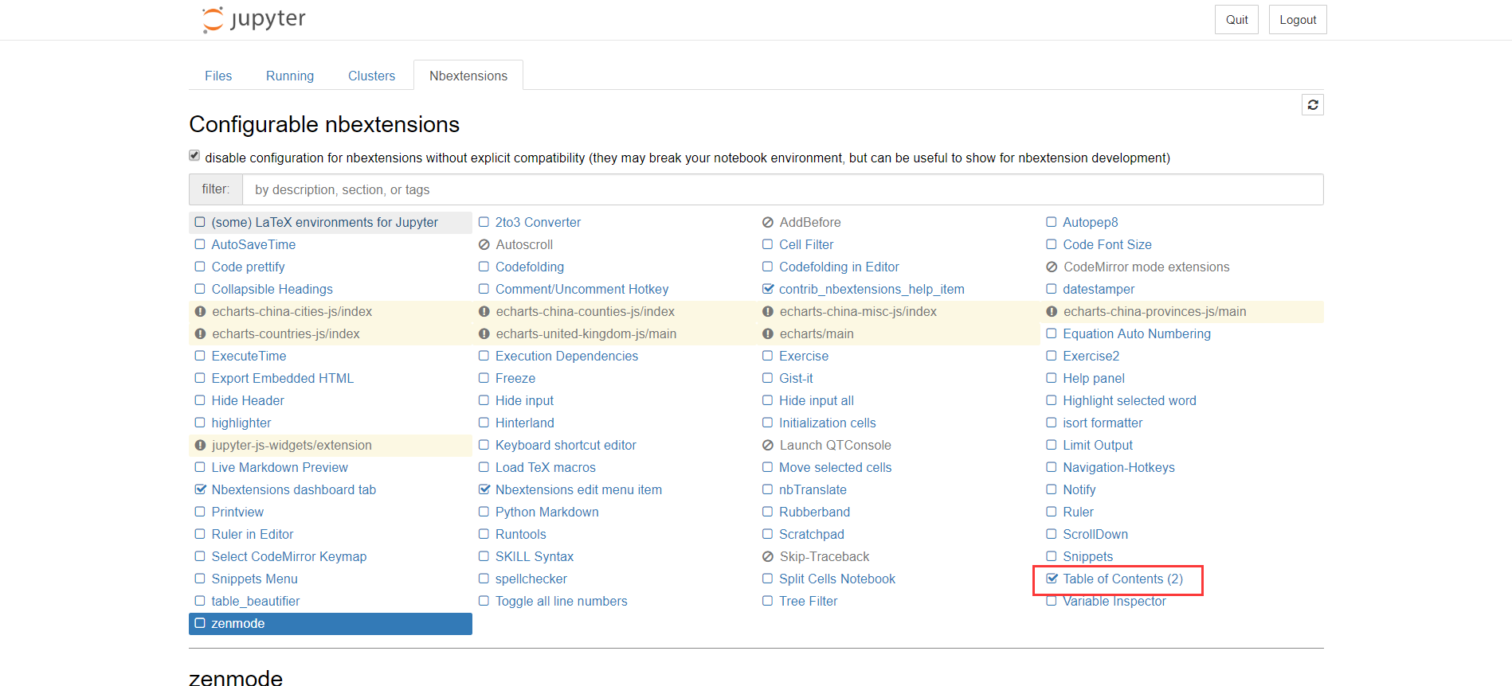Click the Logout button
Image resolution: width=1512 pixels, height=686 pixels.
coord(1298,20)
